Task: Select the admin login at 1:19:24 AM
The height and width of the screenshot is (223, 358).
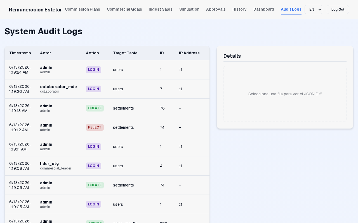Action: coord(107,70)
